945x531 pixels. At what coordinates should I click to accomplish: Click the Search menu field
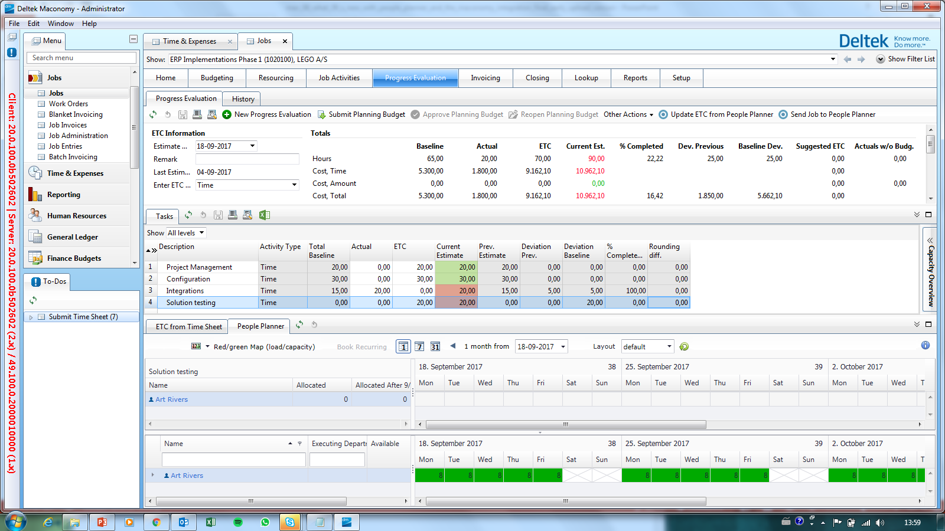(x=82, y=58)
